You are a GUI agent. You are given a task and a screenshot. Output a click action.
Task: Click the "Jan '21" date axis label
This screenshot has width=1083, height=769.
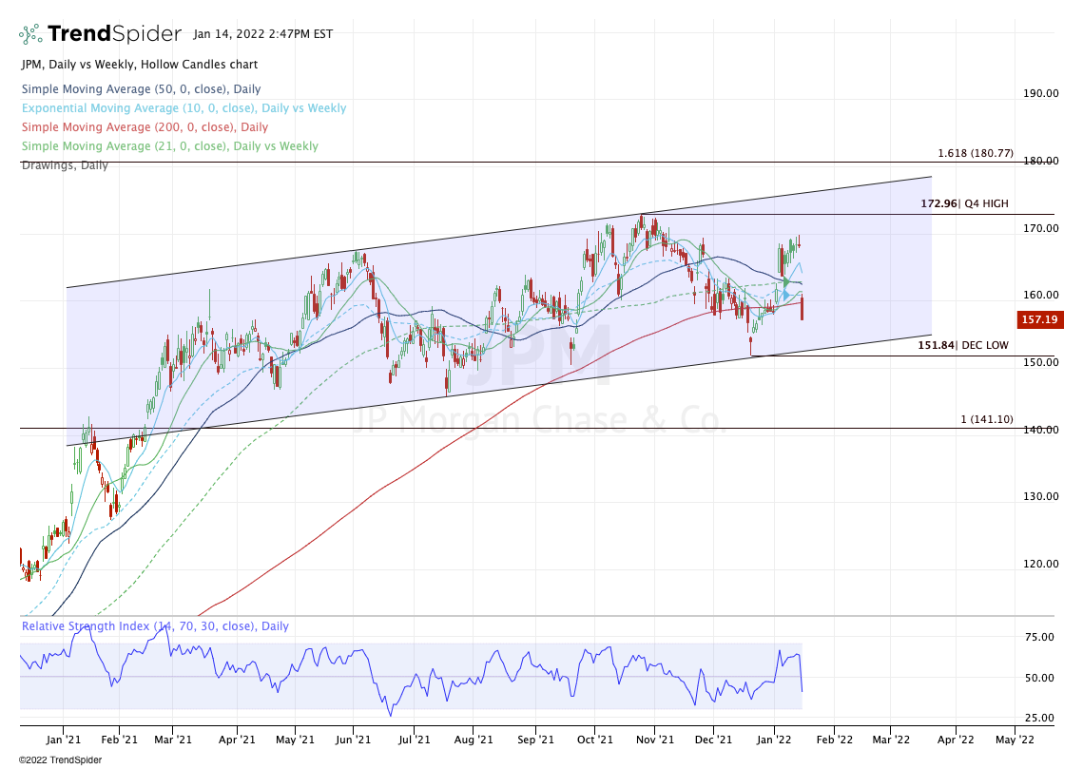63,740
